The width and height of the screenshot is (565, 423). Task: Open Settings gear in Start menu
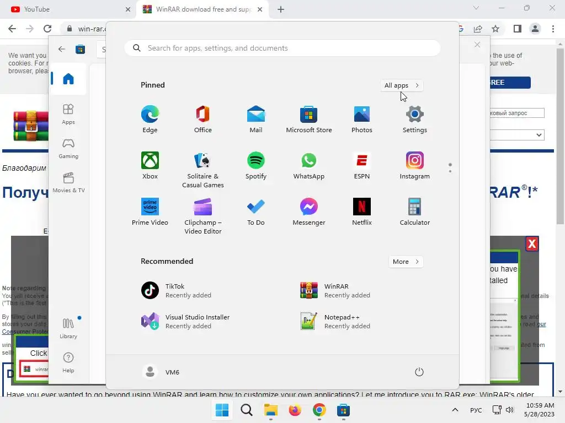(415, 120)
